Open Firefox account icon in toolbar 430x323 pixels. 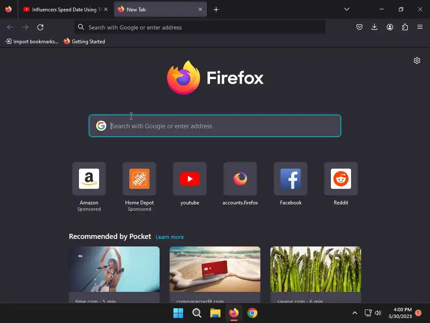tap(390, 27)
